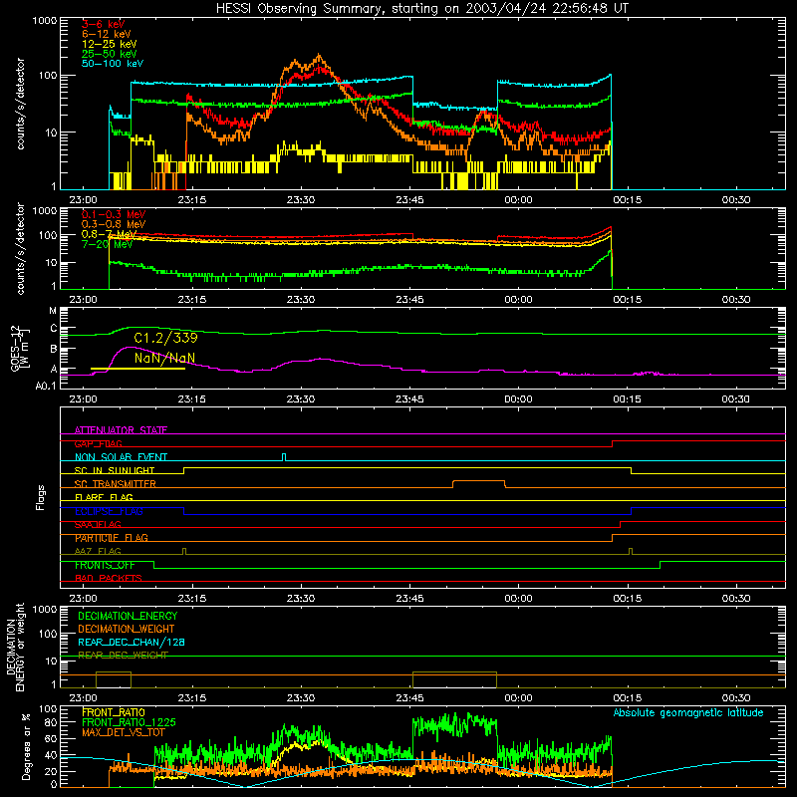Screen dimensions: 797x797
Task: Select the 0.1-0.3 MeV legend label
Action: click(114, 214)
